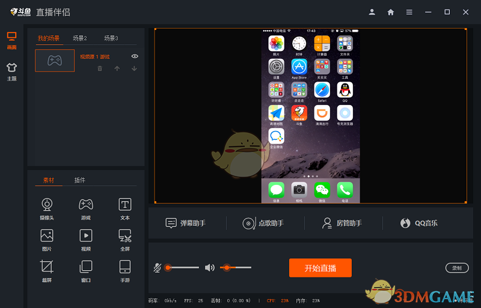Click the FPS: 25 status readout
This screenshot has height=308, width=481.
click(194, 301)
